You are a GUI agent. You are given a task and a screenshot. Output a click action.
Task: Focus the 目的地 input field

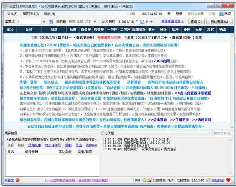pos(80,22)
